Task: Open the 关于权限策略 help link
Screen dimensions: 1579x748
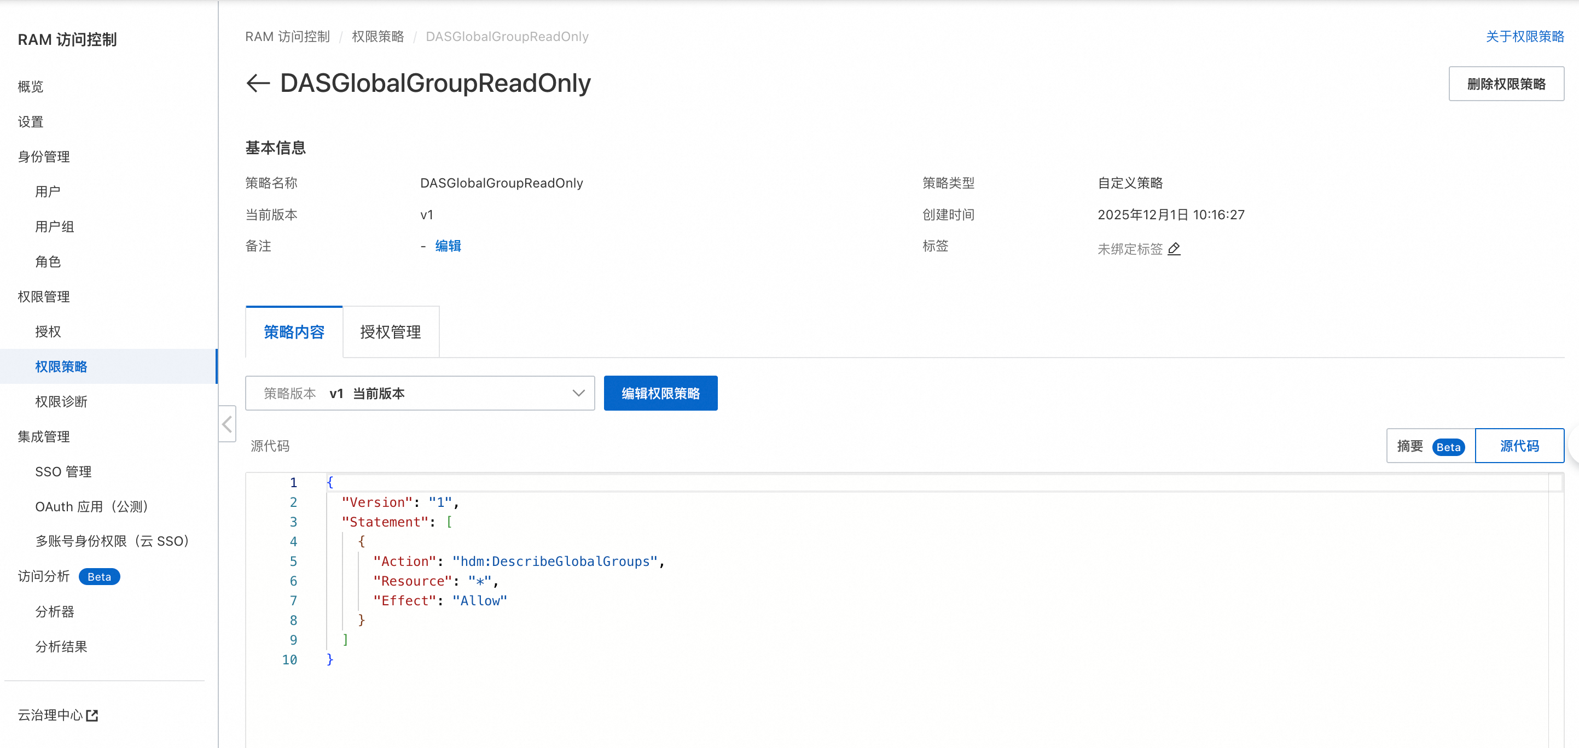Action: click(x=1524, y=36)
